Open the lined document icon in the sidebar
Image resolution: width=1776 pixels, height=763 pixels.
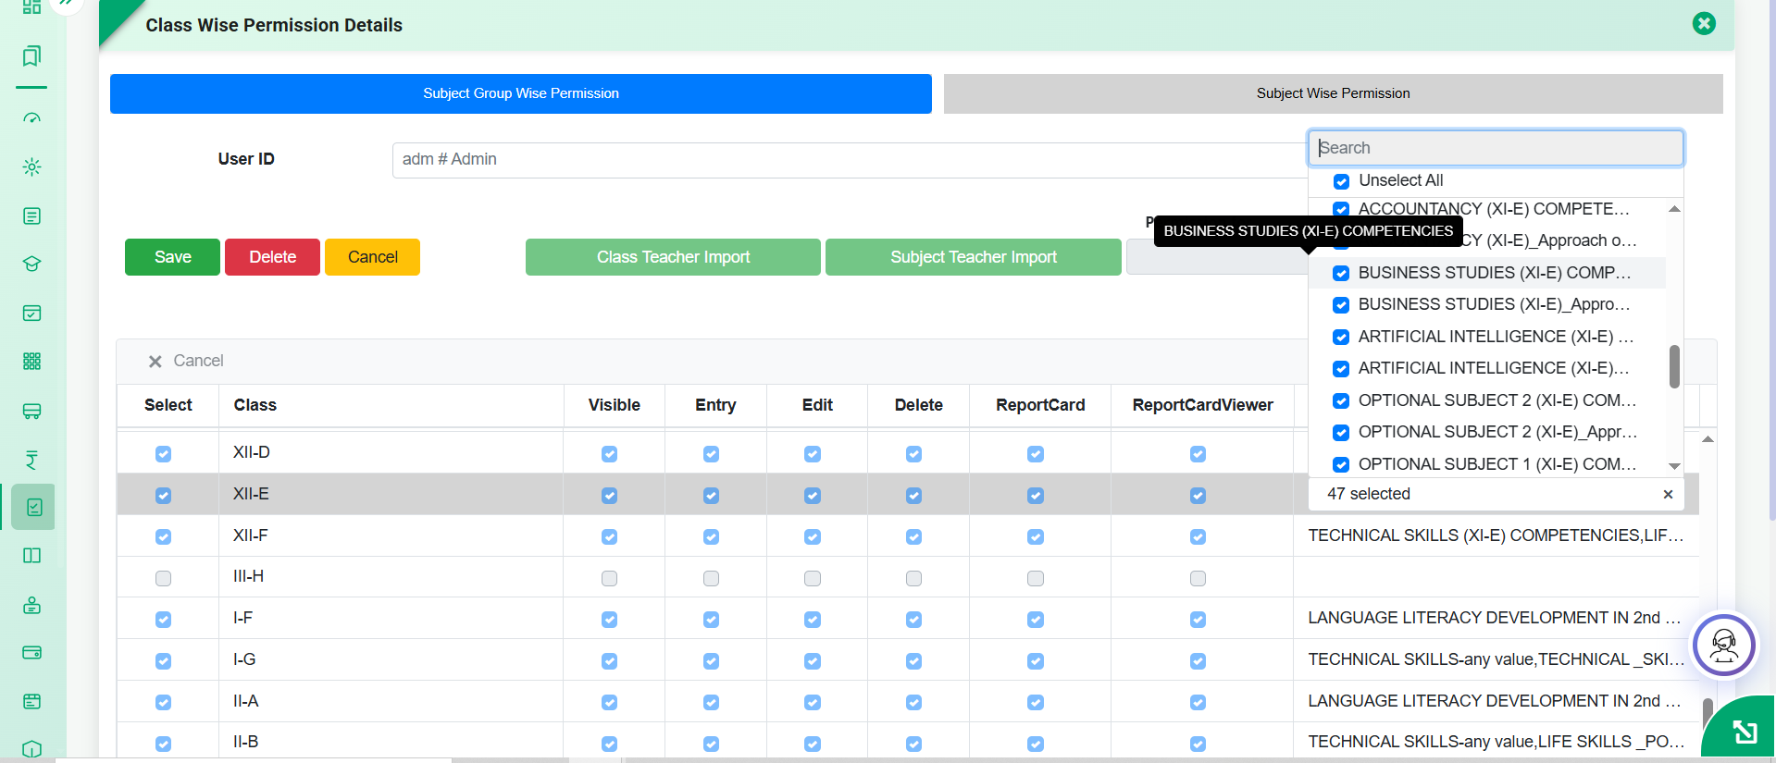click(x=31, y=216)
